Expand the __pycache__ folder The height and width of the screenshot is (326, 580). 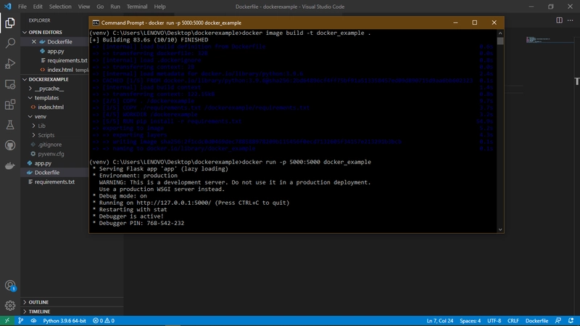[x=49, y=89]
